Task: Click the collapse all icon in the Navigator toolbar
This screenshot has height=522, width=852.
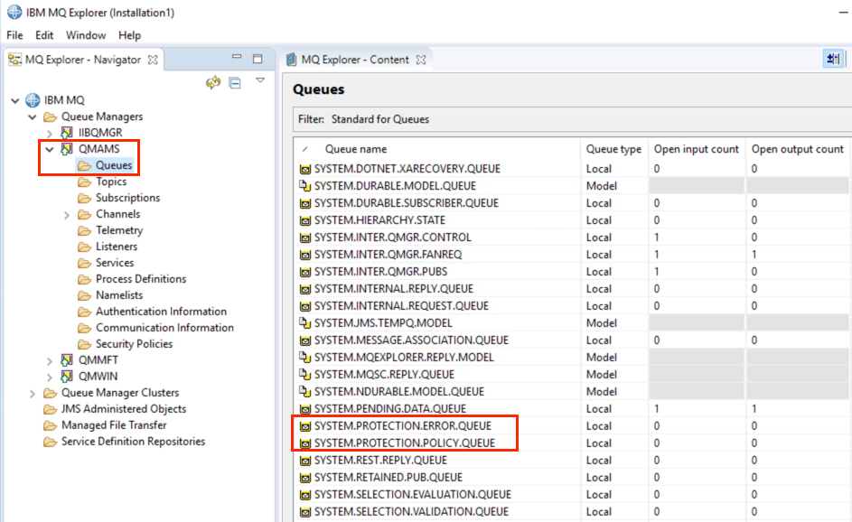Action: pyautogui.click(x=235, y=83)
